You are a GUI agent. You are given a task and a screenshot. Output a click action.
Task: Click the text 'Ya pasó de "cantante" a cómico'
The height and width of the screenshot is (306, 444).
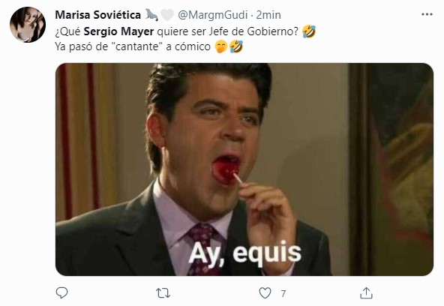click(x=133, y=46)
